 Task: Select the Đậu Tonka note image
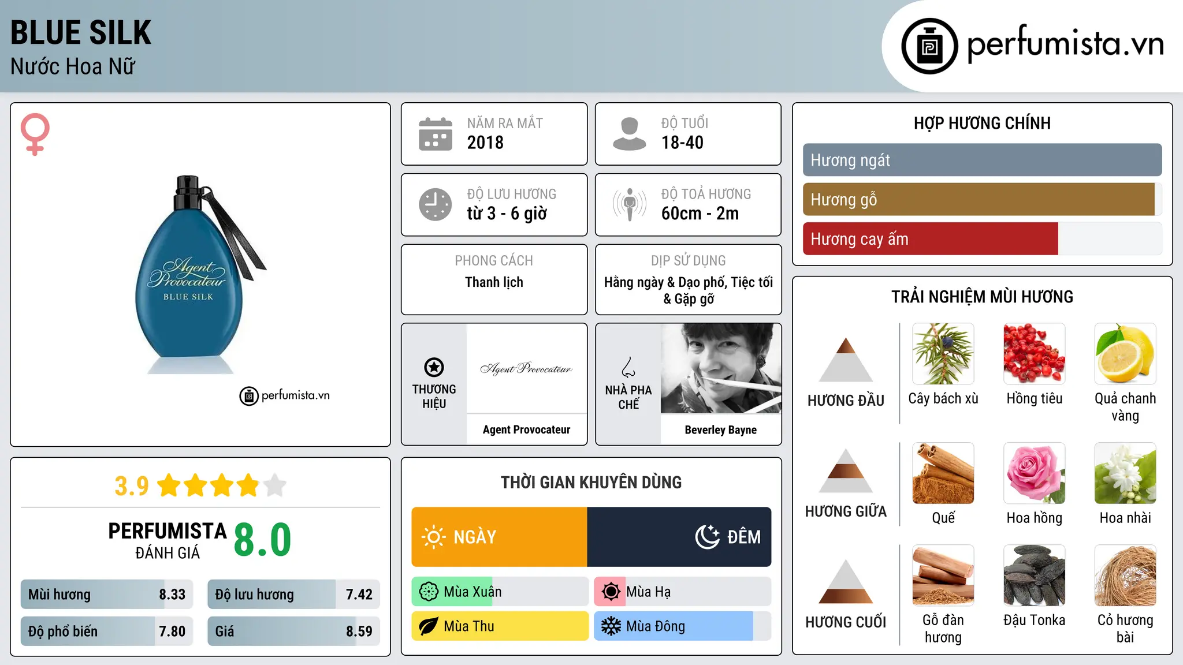coord(1034,576)
